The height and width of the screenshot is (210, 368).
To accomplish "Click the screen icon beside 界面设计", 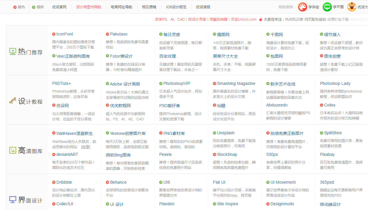I will (x=13, y=200).
